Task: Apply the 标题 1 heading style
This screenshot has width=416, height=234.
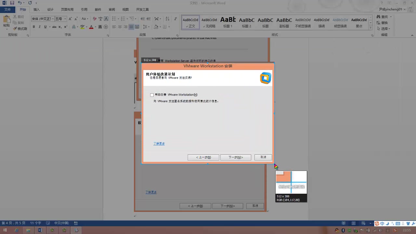Action: [228, 22]
